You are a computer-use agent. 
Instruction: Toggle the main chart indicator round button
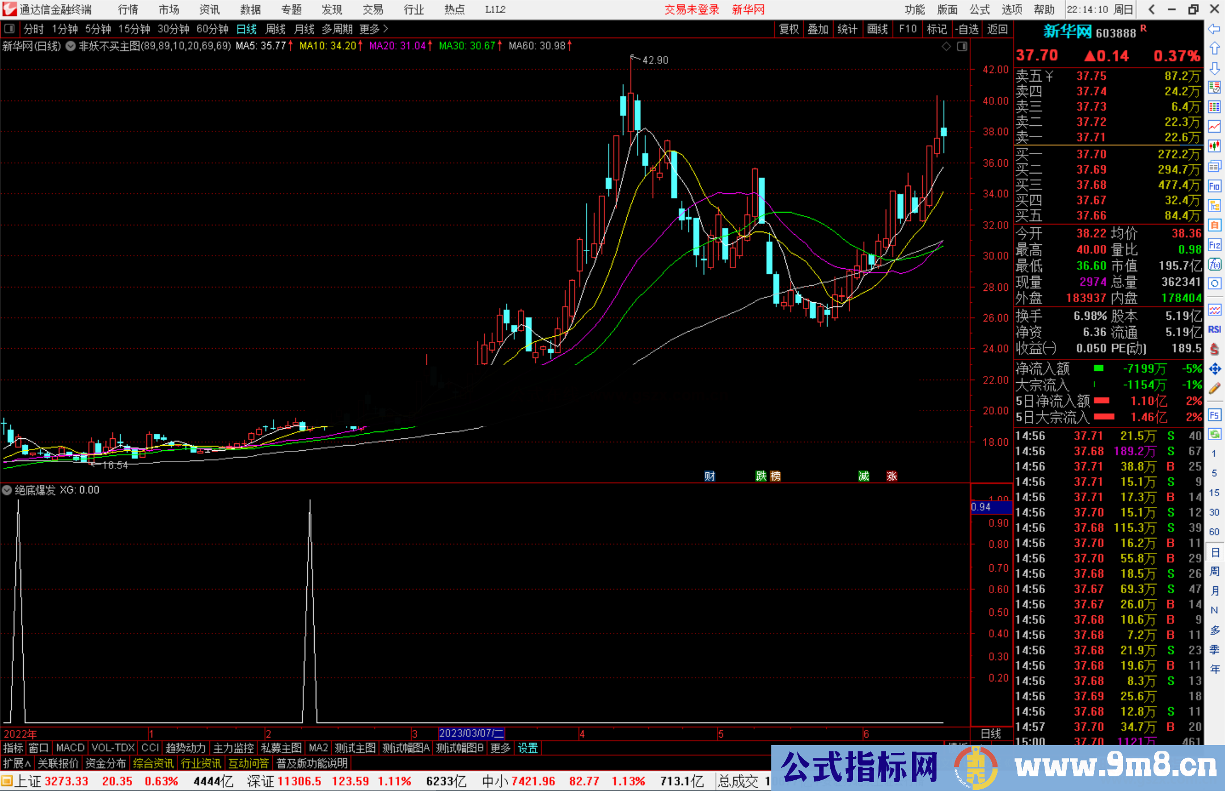pos(70,46)
